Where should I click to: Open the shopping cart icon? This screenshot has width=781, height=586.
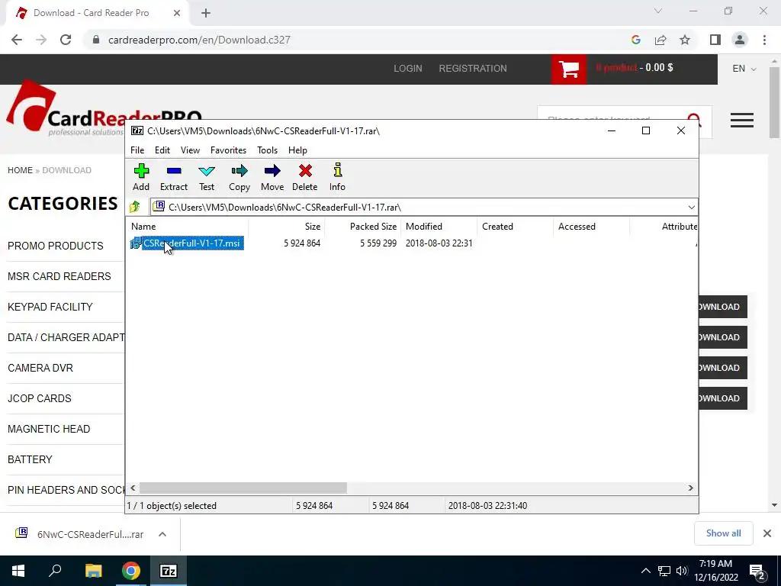coord(569,69)
